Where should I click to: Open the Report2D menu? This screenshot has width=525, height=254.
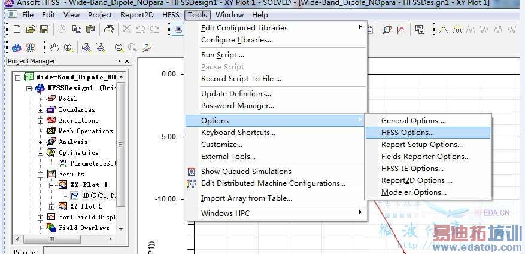tap(136, 15)
